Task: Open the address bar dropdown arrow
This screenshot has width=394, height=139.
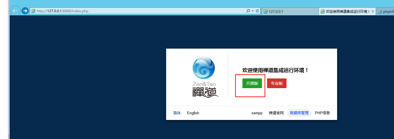Action: coord(252,11)
